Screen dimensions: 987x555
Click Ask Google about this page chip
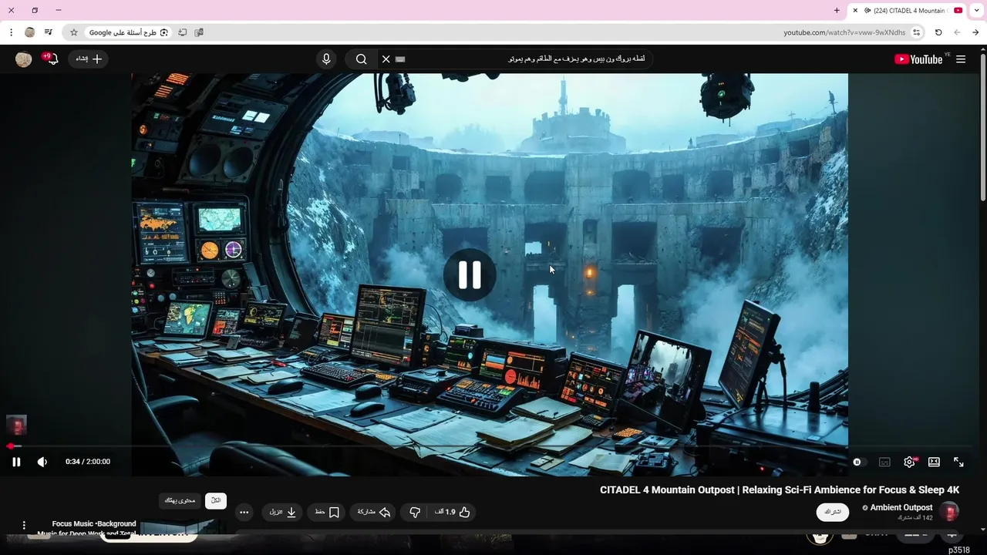tap(129, 32)
